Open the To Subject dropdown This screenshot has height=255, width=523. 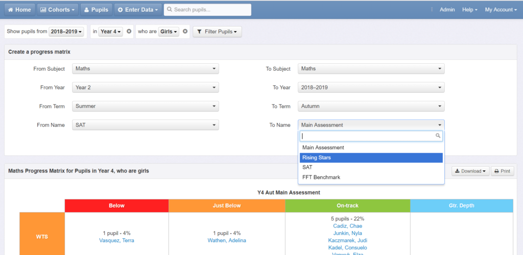point(371,69)
